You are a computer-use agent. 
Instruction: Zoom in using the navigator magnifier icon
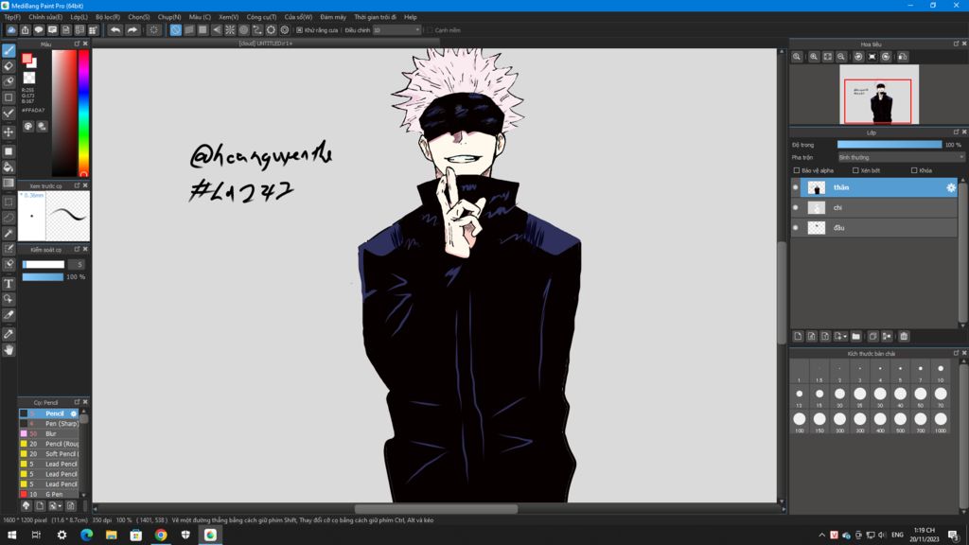coord(798,57)
